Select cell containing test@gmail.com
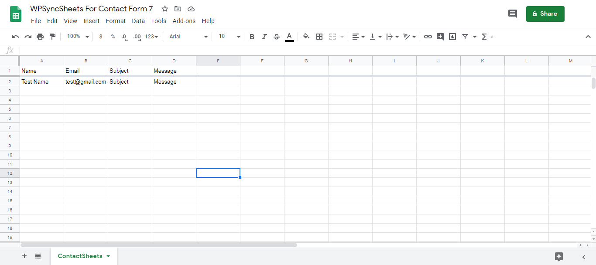 pos(86,82)
